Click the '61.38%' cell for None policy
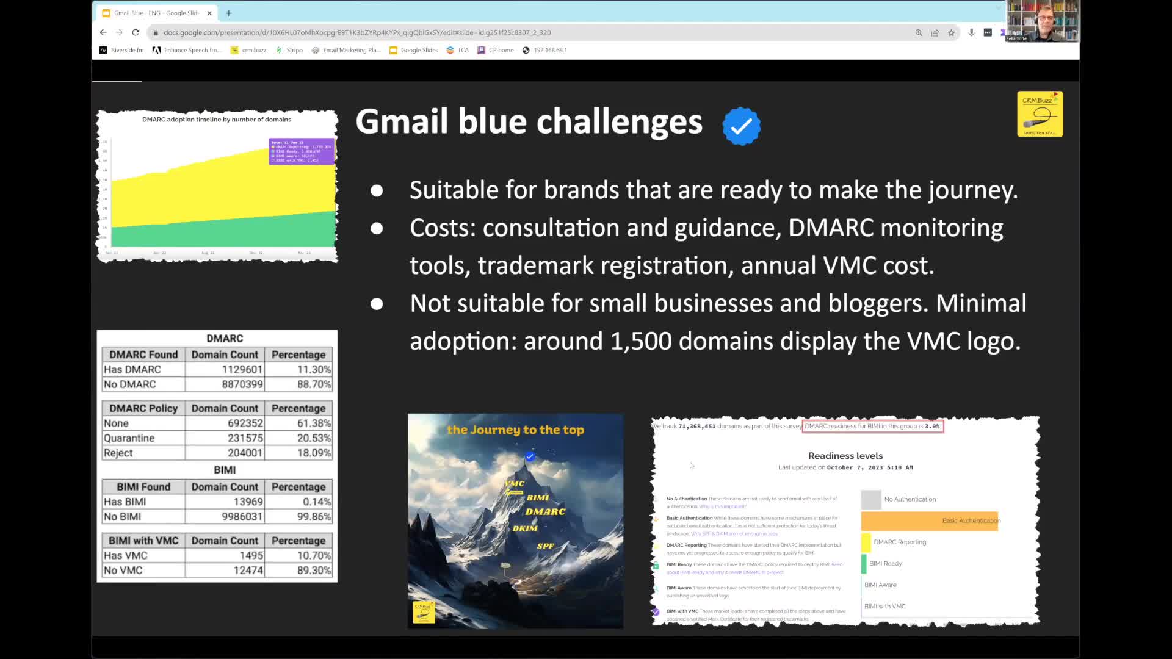The height and width of the screenshot is (659, 1172). [x=299, y=423]
